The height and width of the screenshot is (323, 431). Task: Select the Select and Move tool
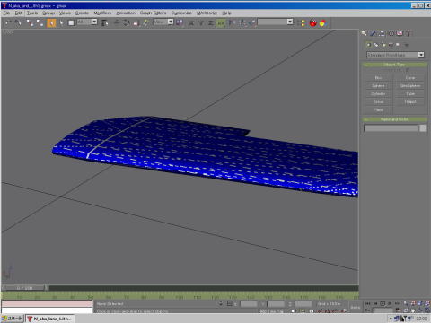[117, 22]
